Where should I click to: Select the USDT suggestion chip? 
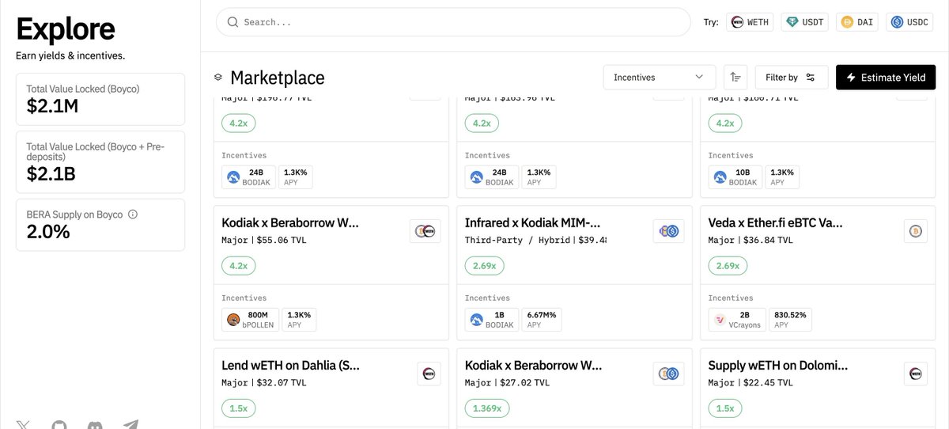pos(804,22)
